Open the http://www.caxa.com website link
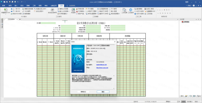Screen dimensions: 202x103 [x=102, y=68]
